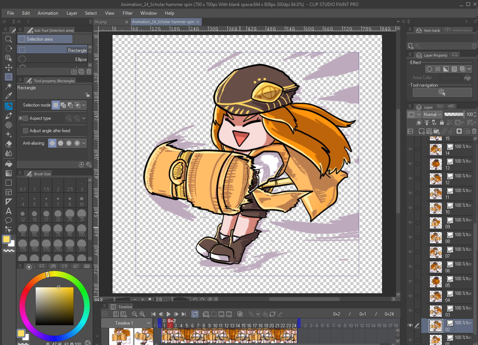The image size is (478, 345).
Task: Pick the Eyedropper tool
Action: (x=9, y=96)
